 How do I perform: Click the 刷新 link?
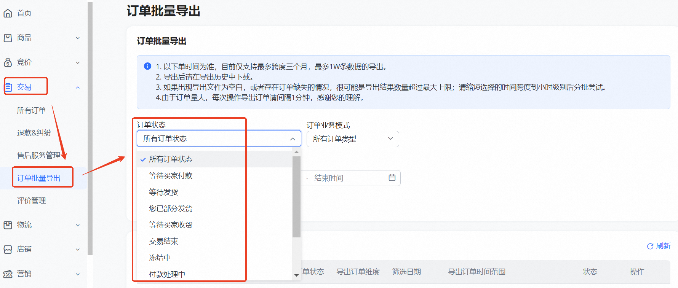pos(663,246)
